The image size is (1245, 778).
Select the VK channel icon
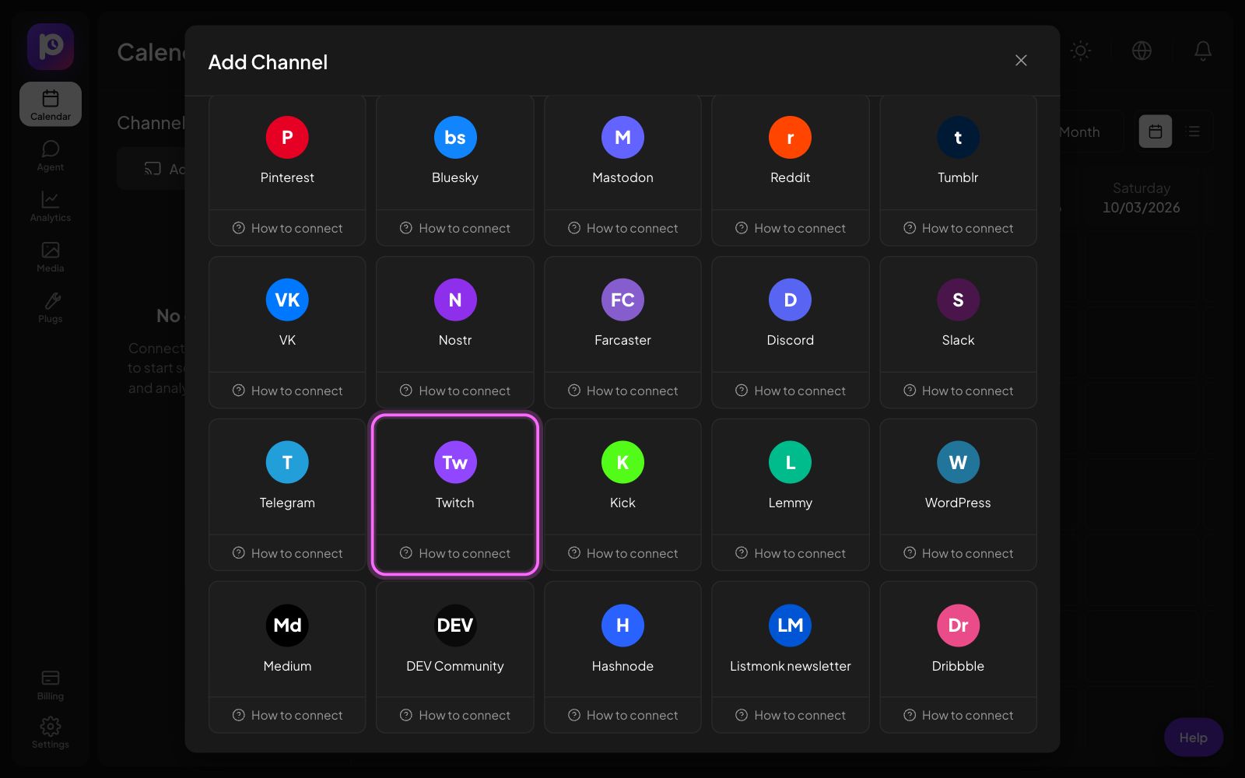(287, 300)
